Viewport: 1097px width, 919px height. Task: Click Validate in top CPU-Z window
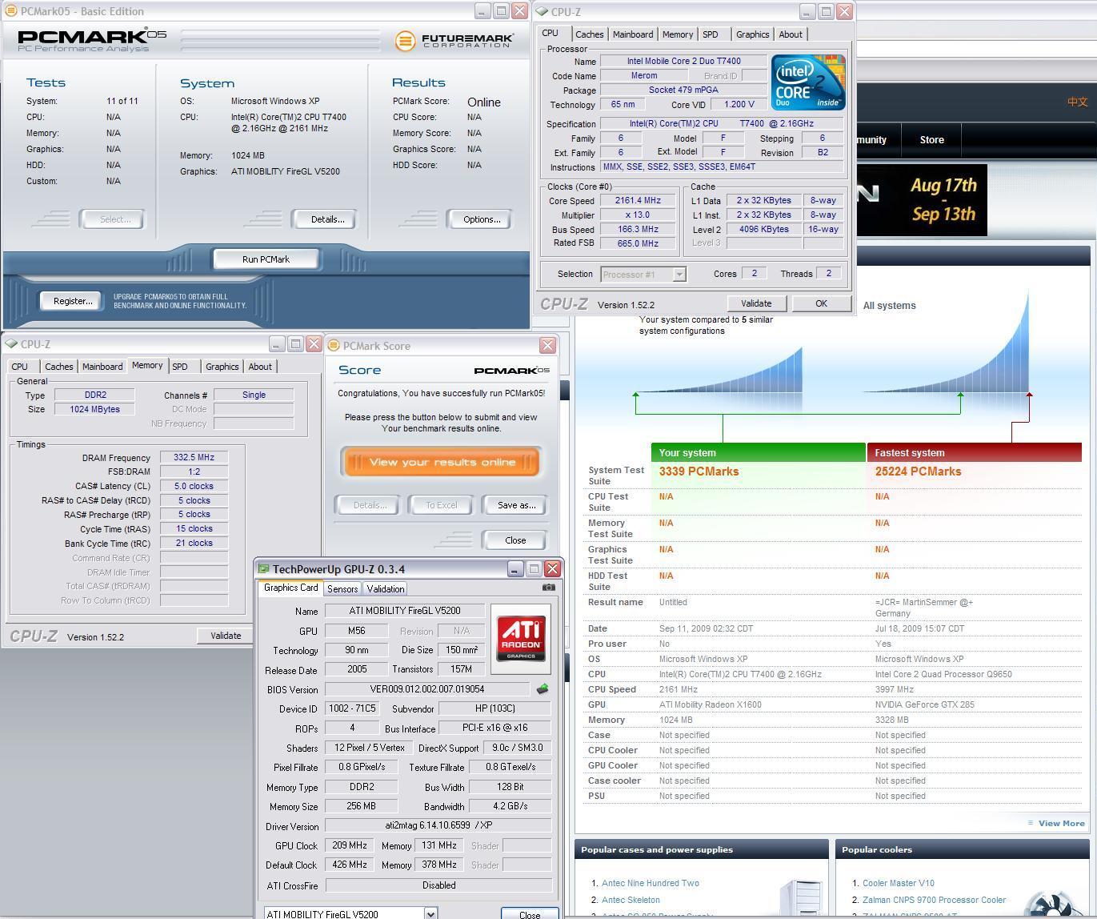pos(756,303)
